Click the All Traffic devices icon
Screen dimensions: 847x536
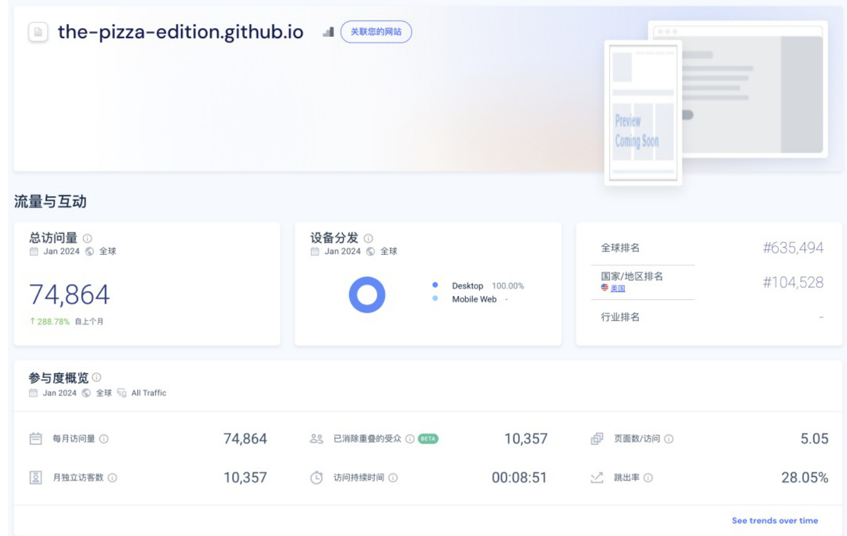click(122, 393)
